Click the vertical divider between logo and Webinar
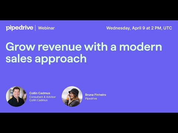The image size is (178, 133). [x=36, y=28]
